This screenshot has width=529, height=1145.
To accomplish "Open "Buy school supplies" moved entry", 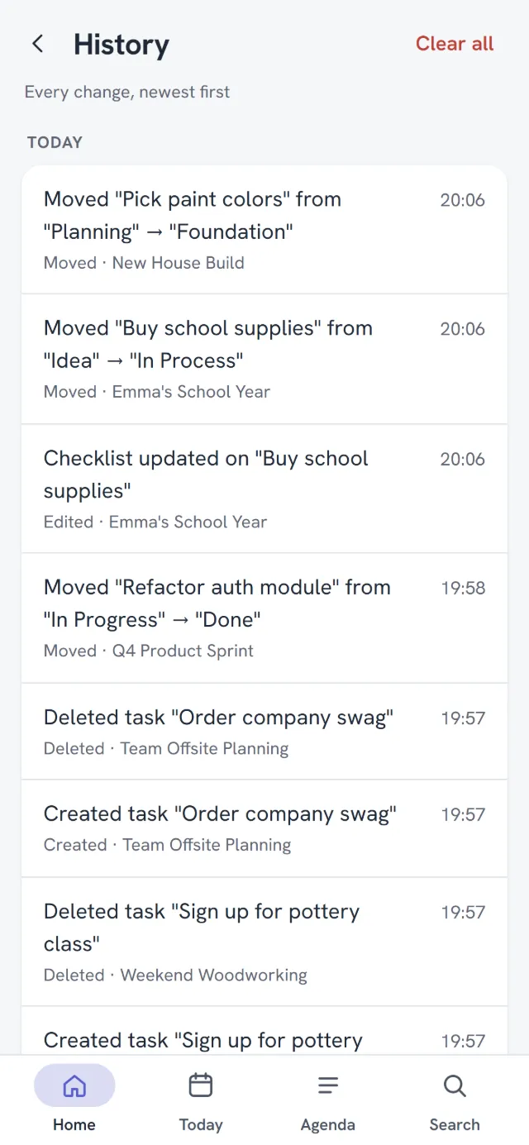I will [264, 360].
